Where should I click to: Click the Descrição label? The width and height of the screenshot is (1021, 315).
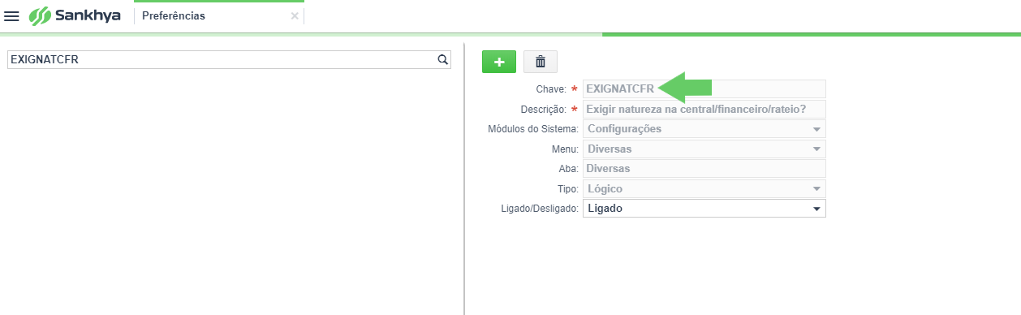click(x=543, y=109)
